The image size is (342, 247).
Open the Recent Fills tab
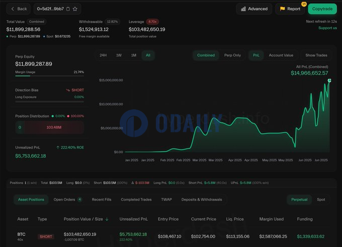point(102,199)
